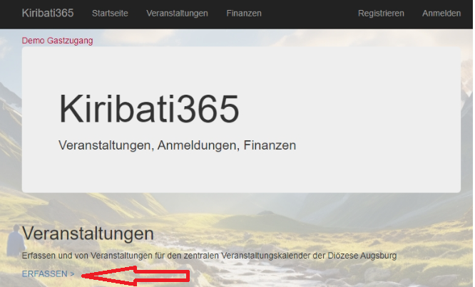Screen dimensions: 475x287
Task: Click the Registrieren link
Action: (x=381, y=13)
